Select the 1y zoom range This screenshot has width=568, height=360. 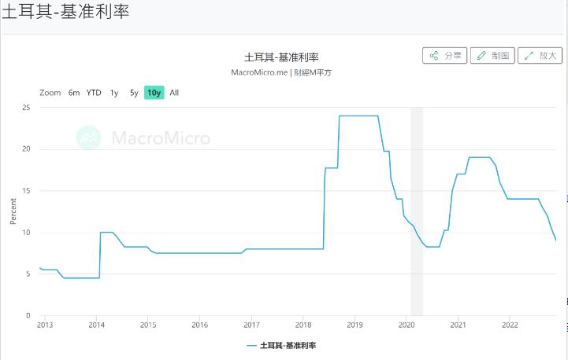(x=114, y=93)
